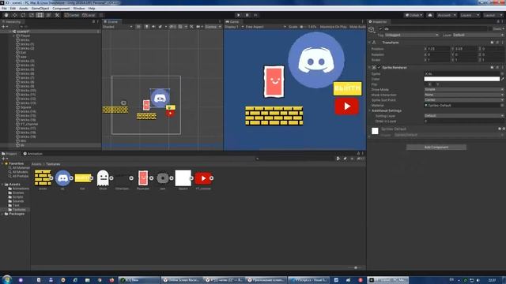
Task: Collapse the scene1 hierarchy root
Action: coord(10,32)
